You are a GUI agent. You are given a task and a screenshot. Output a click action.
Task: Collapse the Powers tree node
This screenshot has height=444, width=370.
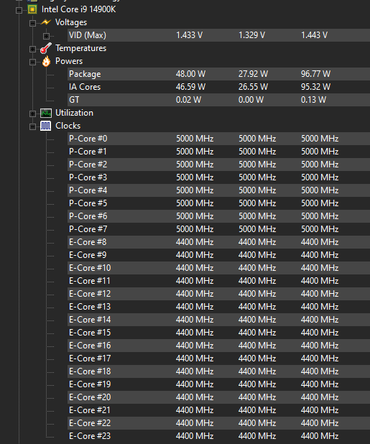click(32, 62)
